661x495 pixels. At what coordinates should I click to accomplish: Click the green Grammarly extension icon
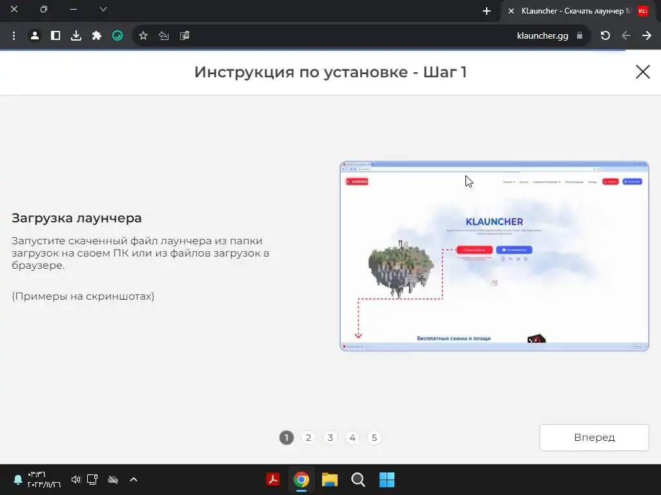point(117,36)
